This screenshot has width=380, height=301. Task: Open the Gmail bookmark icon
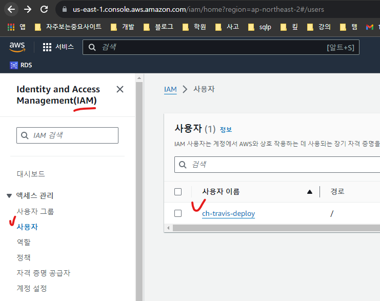click(370, 27)
